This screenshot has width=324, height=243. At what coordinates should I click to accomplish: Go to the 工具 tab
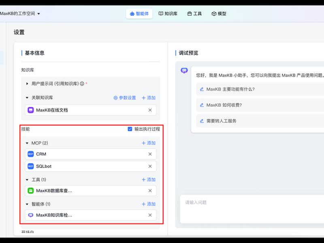194,14
